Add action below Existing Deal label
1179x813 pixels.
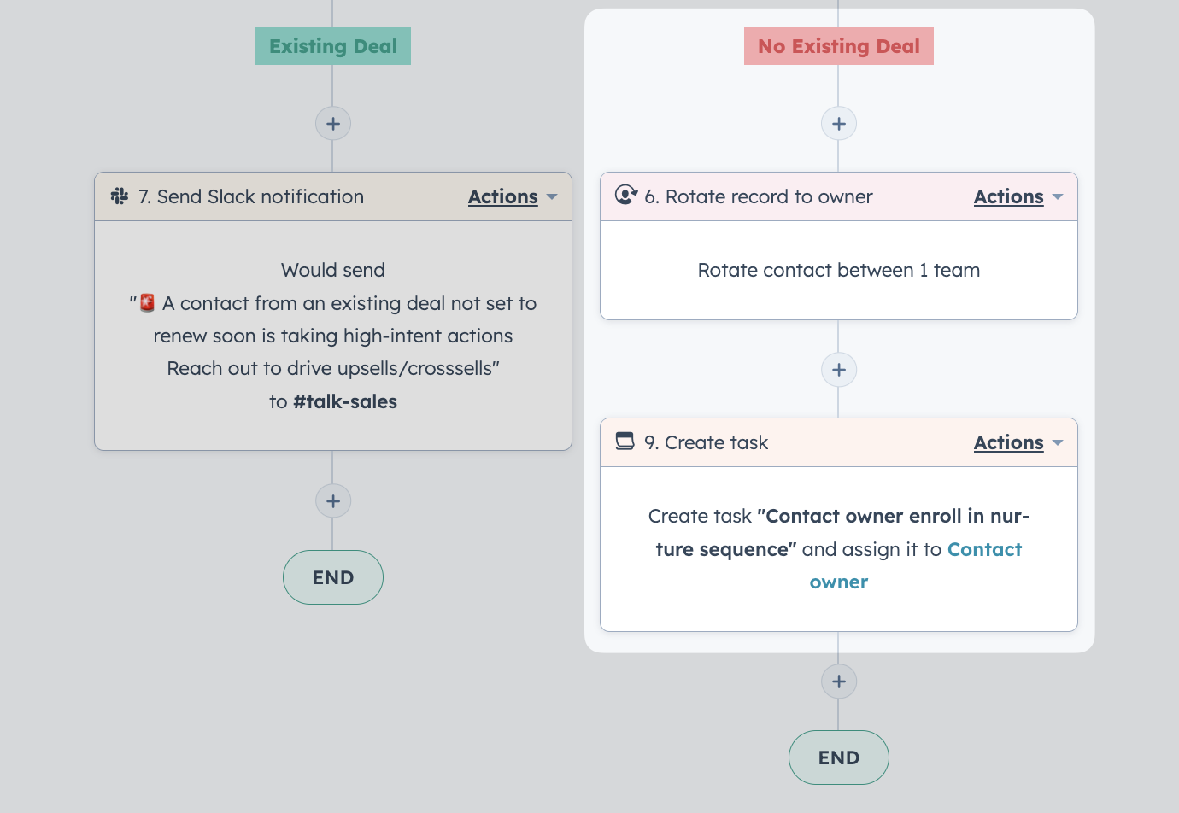click(x=333, y=124)
